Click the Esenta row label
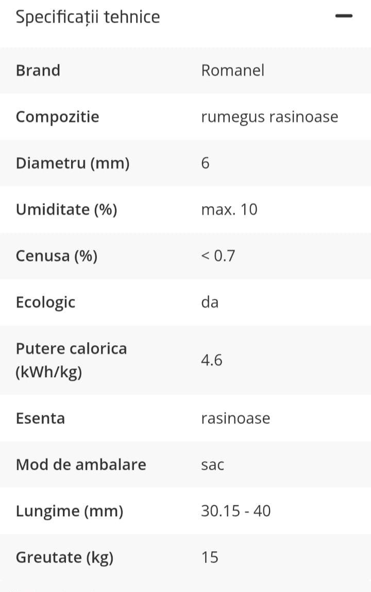The width and height of the screenshot is (371, 592). [40, 418]
